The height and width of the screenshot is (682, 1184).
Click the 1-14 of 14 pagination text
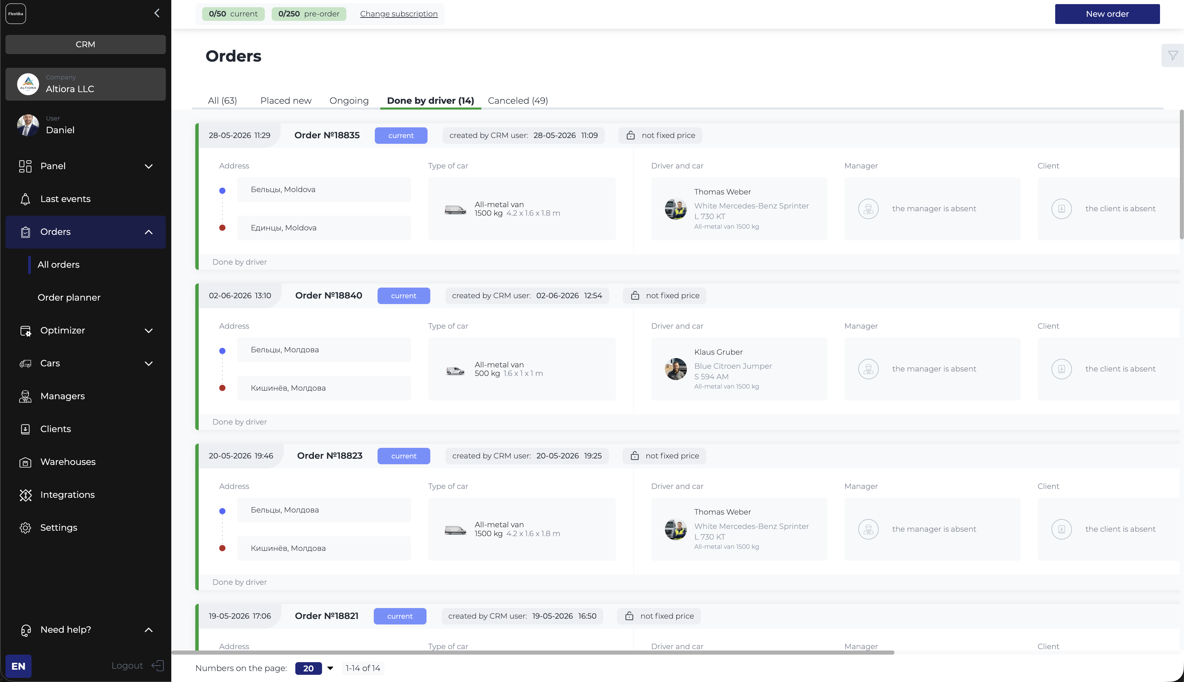click(363, 668)
